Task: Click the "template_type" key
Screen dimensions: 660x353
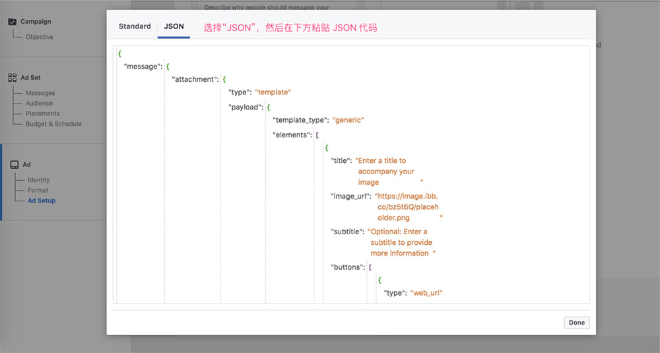Action: (300, 120)
